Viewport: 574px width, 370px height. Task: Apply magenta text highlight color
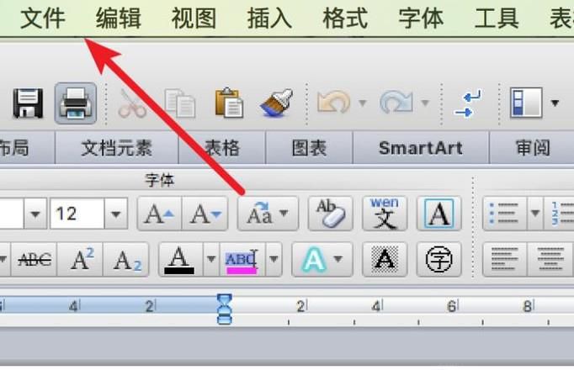click(242, 260)
